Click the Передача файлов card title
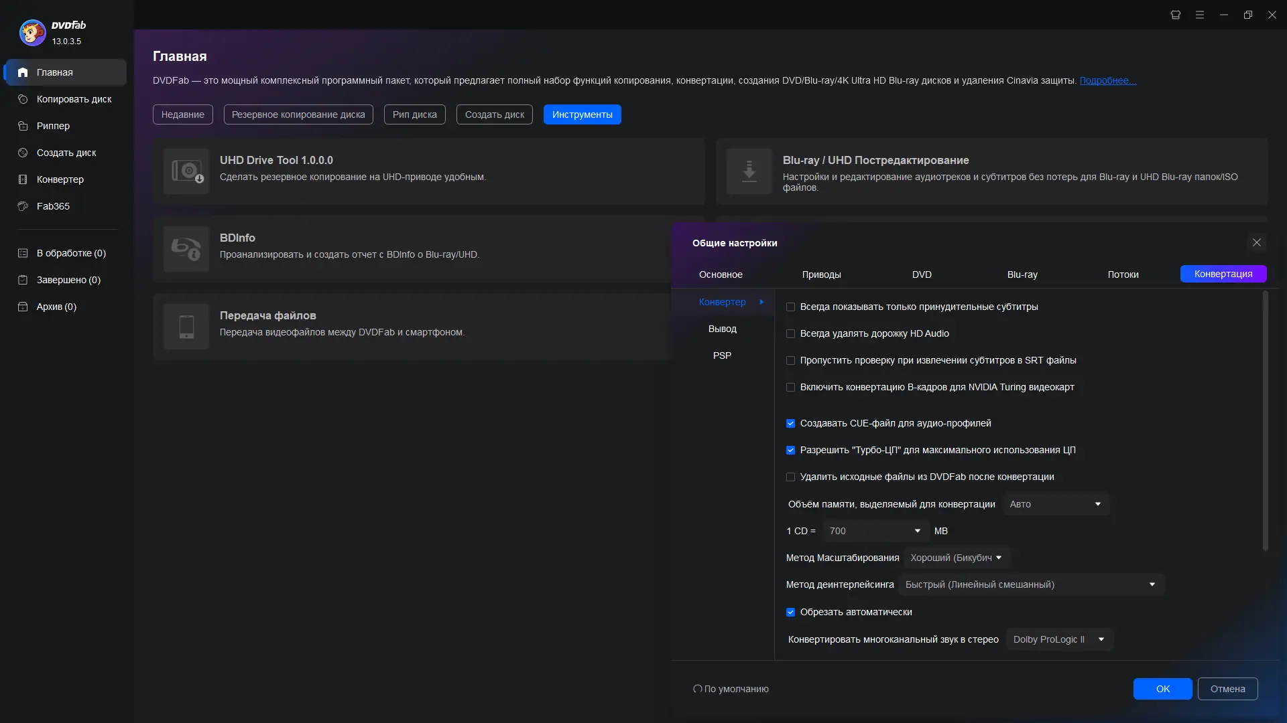This screenshot has height=723, width=1287. point(268,315)
